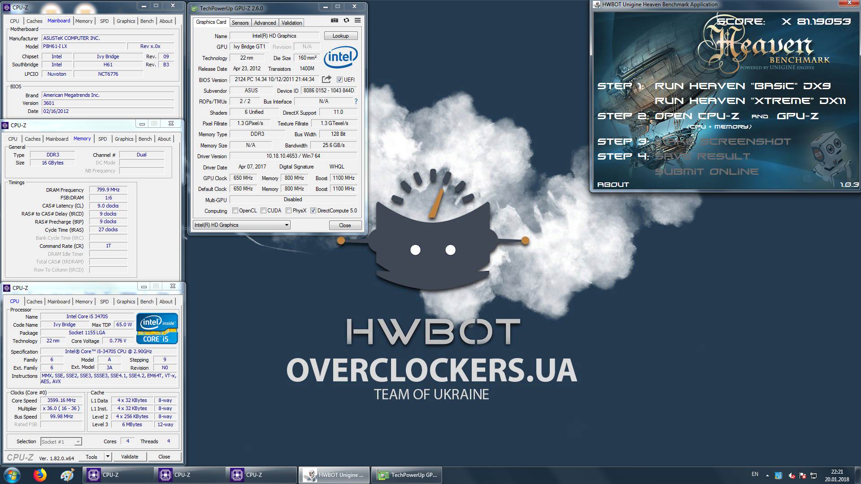Click the GPU-Z screenshot camera icon
Viewport: 861px width, 484px height.
click(x=335, y=20)
